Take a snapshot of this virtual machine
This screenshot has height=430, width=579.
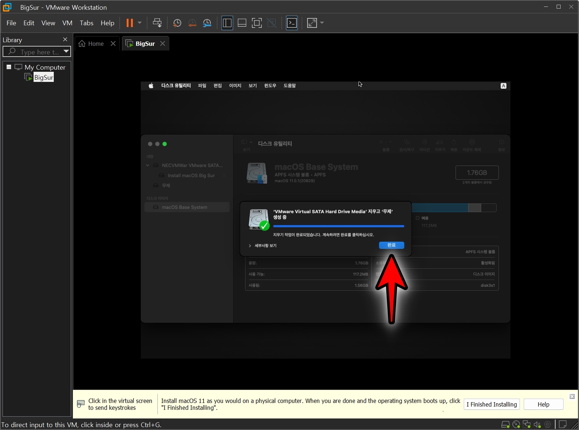point(177,23)
